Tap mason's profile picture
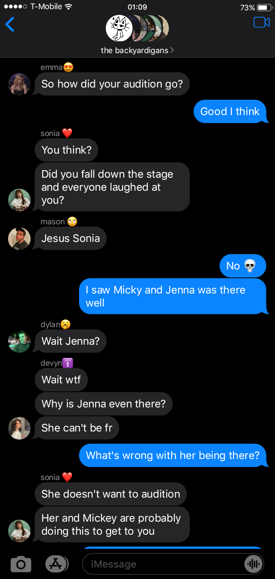Screen dimensions: 275x579 click(19, 238)
